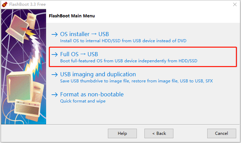Open USB imaging and duplication

98,74
